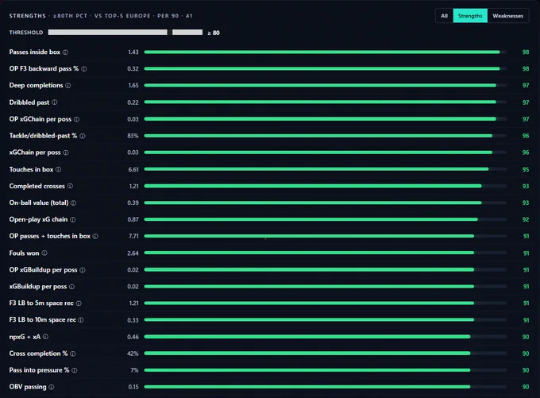Select the 'Deep completions' metric label
The height and width of the screenshot is (398, 540).
tap(37, 86)
